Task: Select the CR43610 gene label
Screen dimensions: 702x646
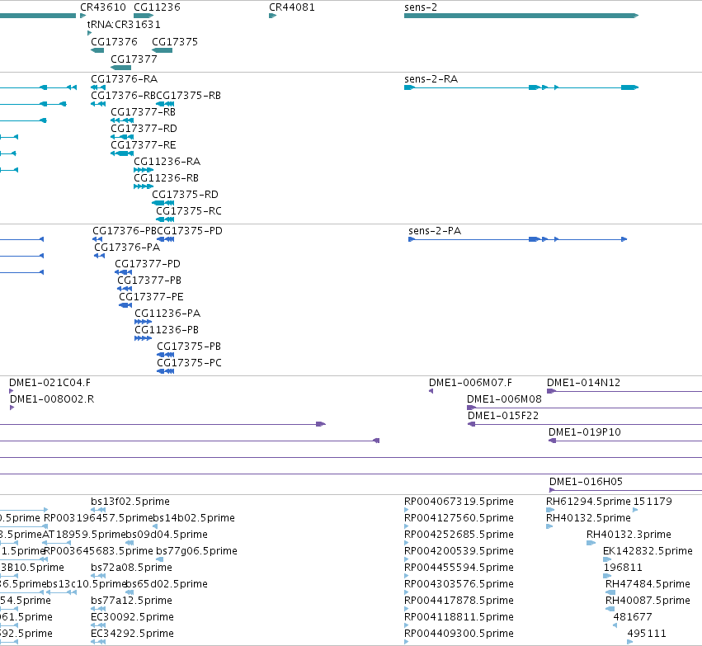Action: (103, 7)
